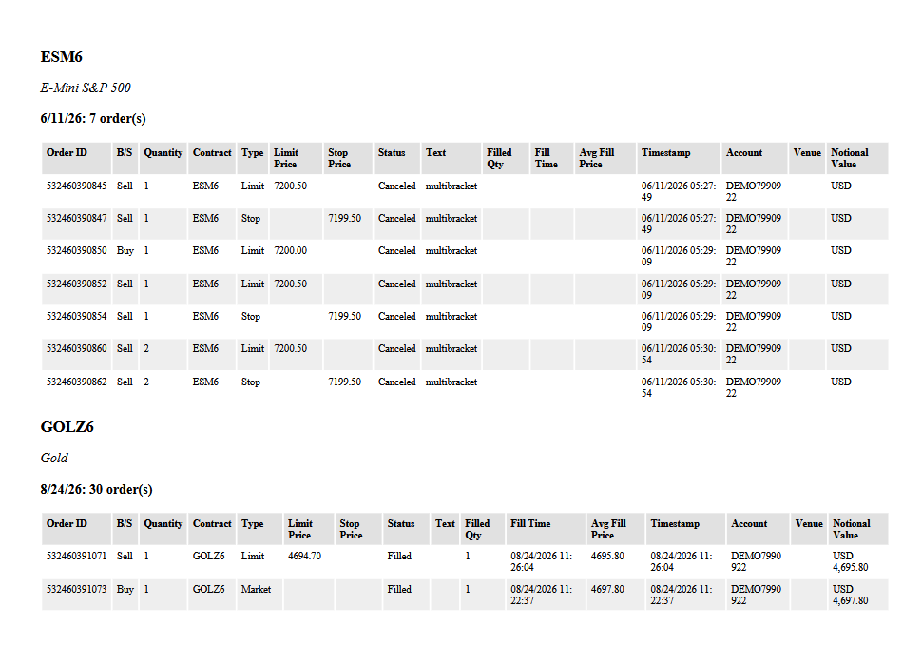
Task: Click Limit Price header in GOLZ6 table
Action: [299, 530]
